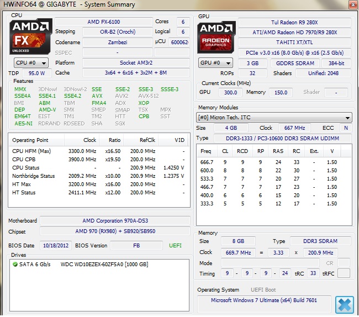Click the Ratio column header
Screen dimensions: 359x317
[111, 140]
